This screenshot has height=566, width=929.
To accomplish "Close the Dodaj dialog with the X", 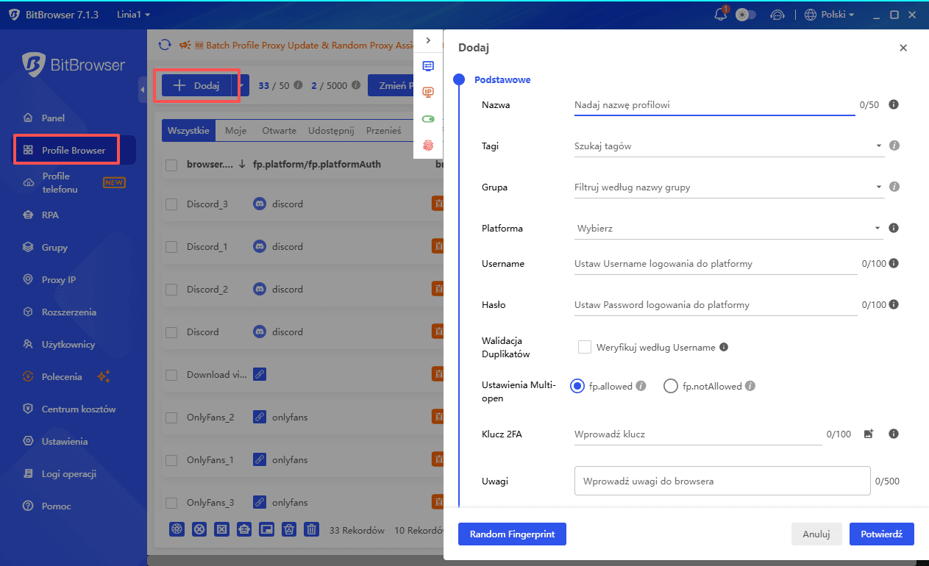I will 903,48.
